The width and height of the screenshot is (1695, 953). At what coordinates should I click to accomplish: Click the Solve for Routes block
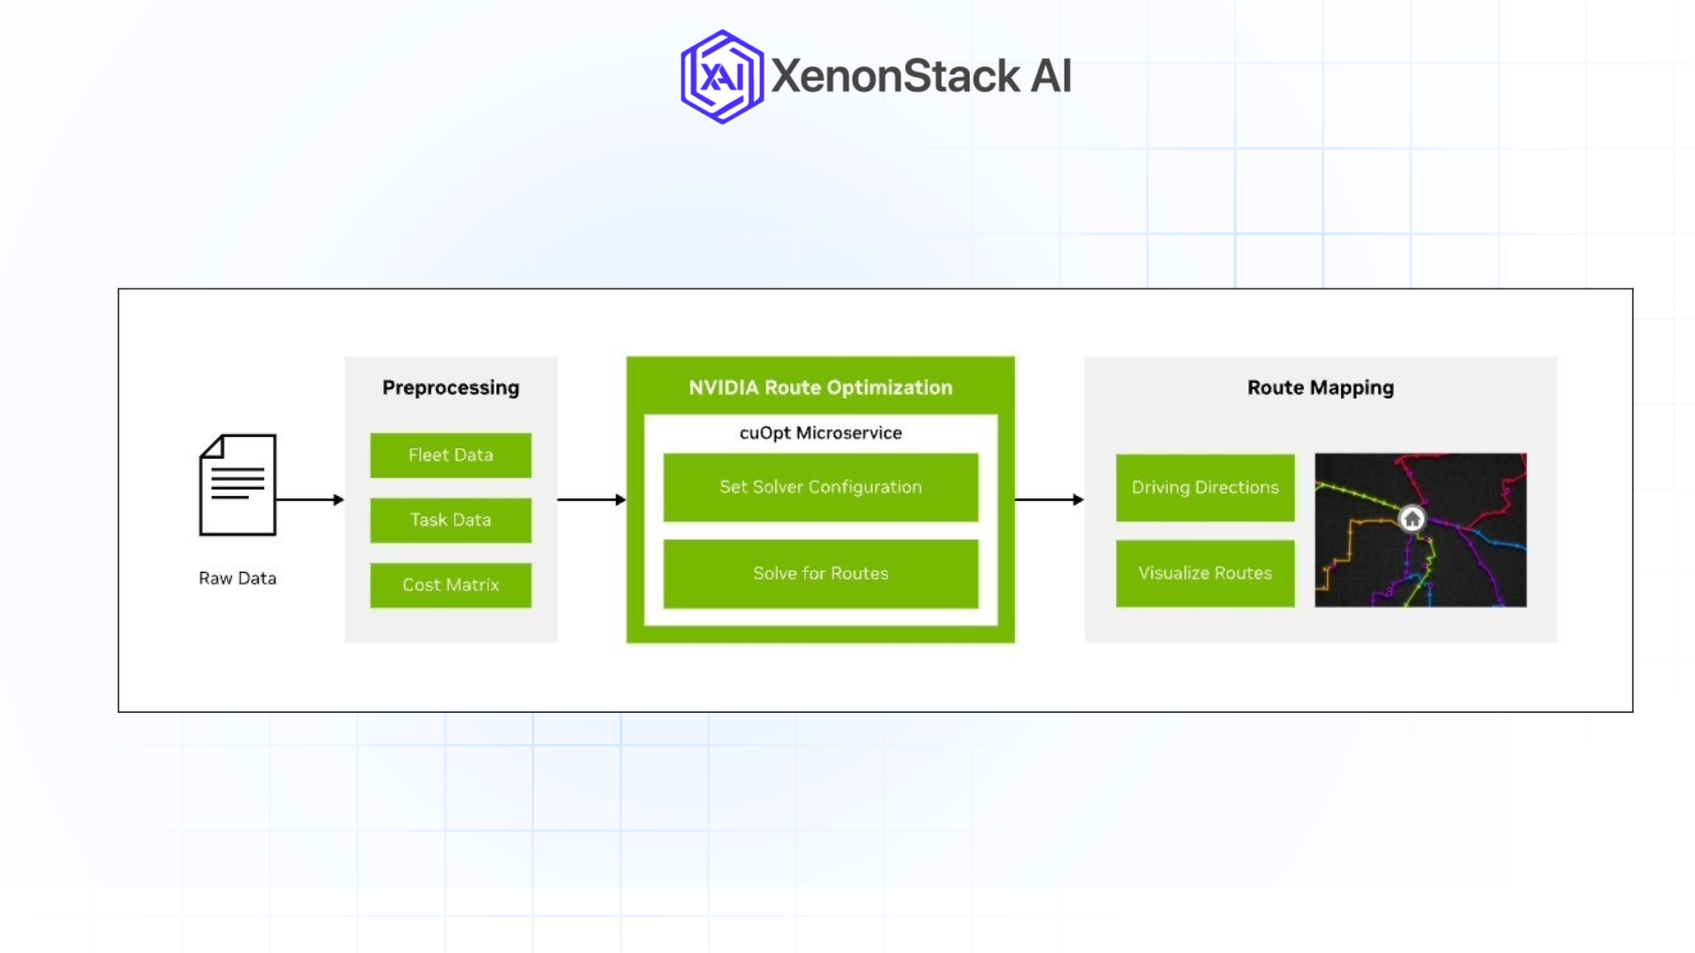(820, 574)
